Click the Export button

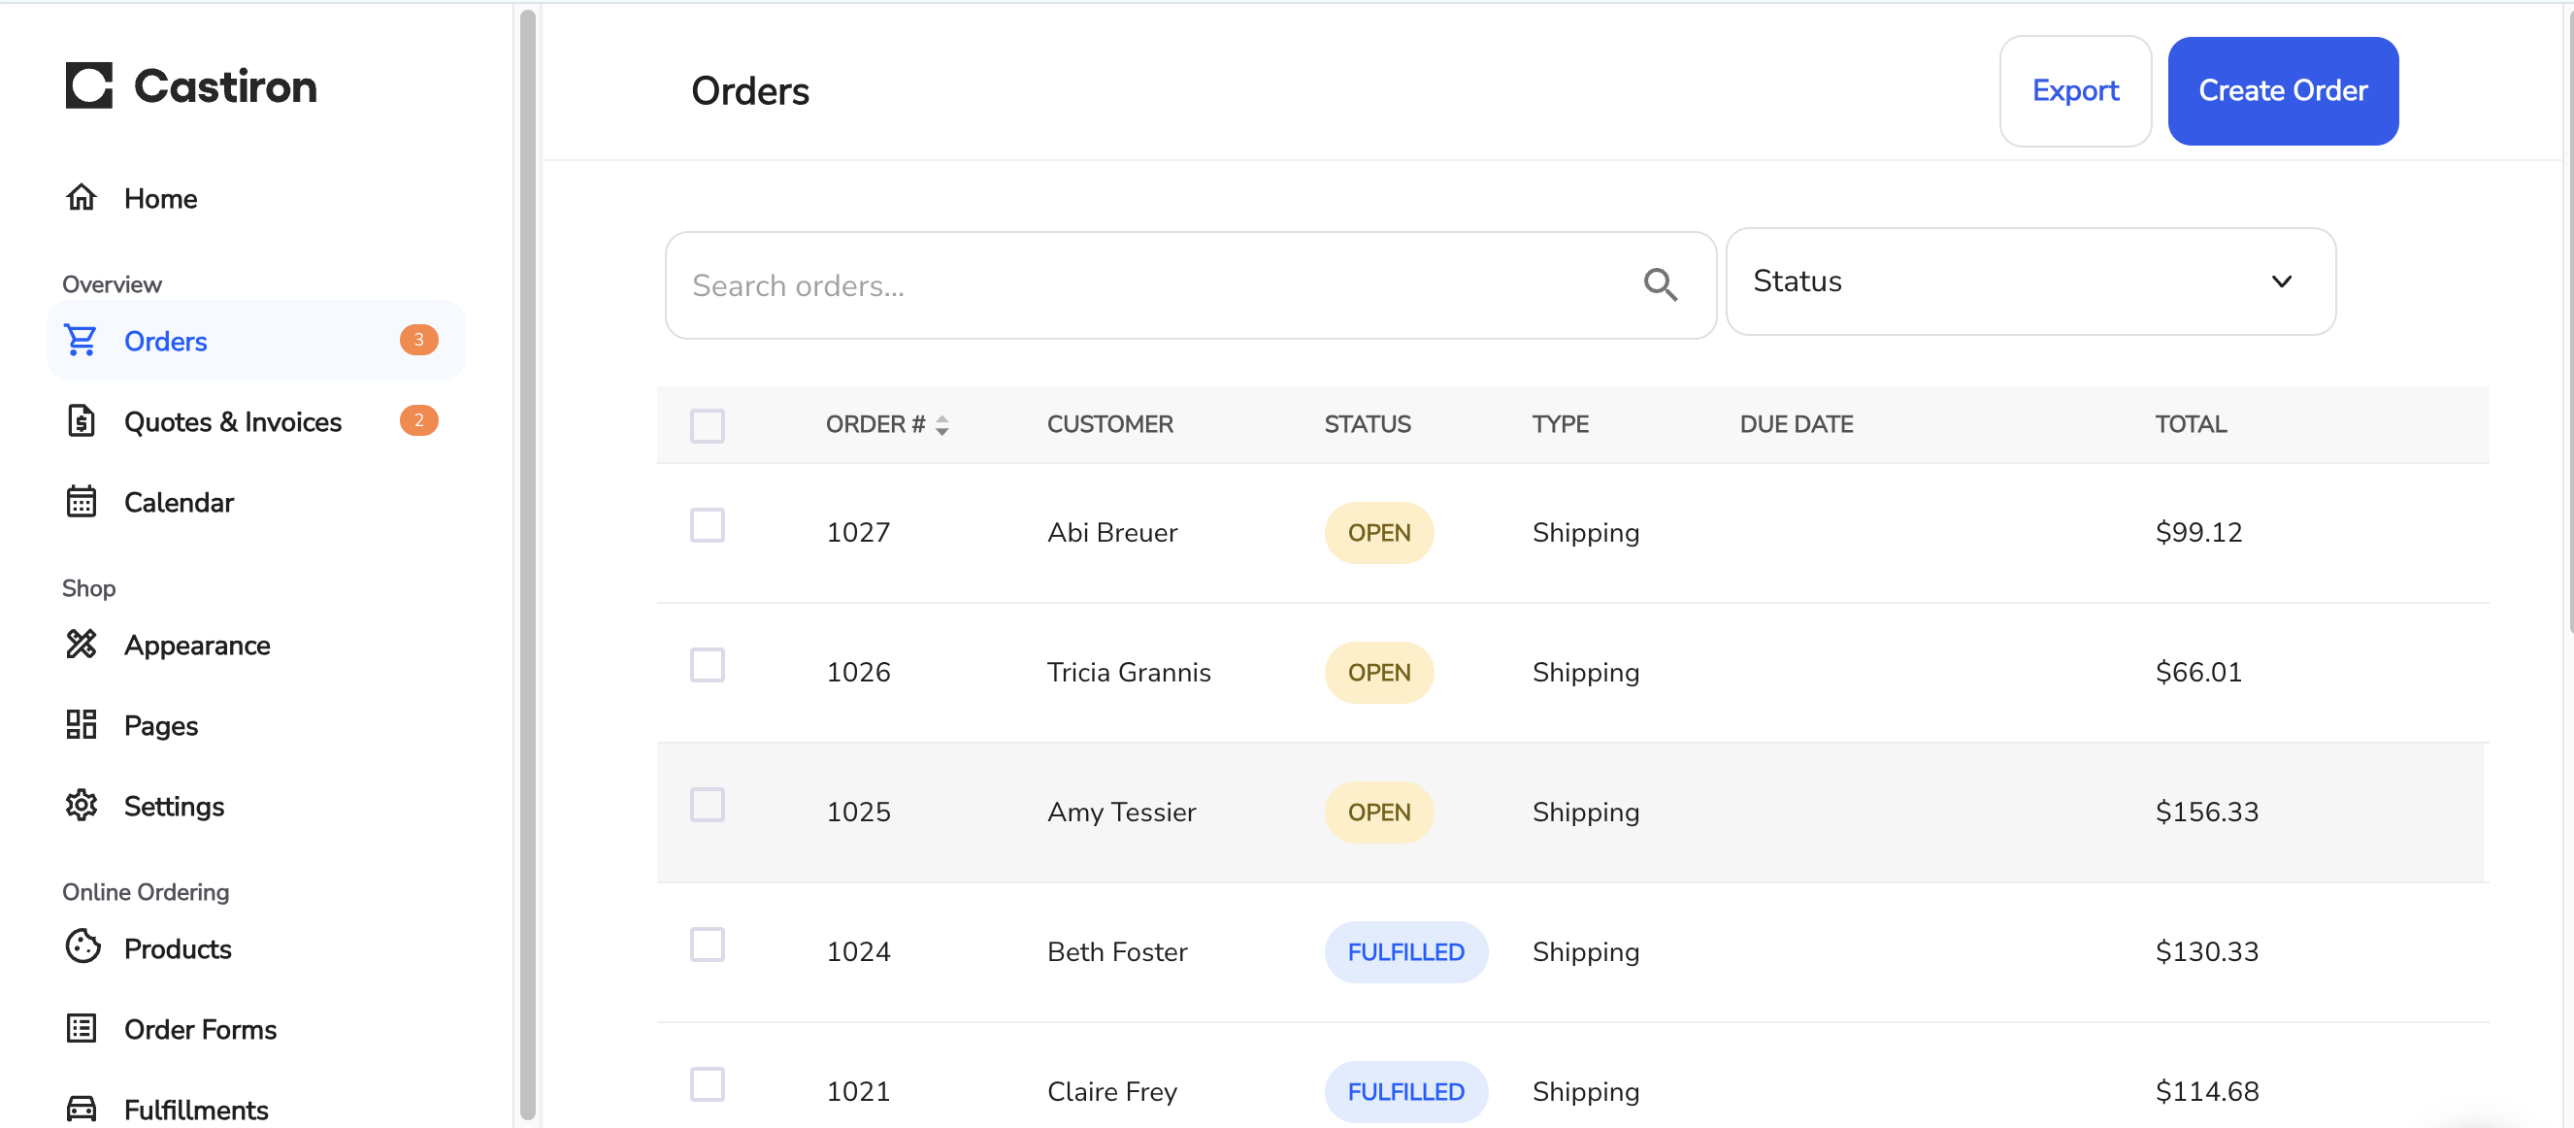pos(2074,91)
